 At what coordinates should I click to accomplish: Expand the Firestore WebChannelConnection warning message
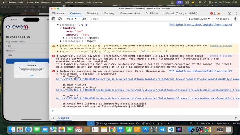point(58,46)
